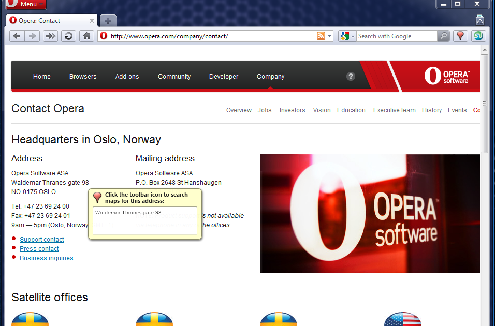Open the Company nav item

pos(271,77)
